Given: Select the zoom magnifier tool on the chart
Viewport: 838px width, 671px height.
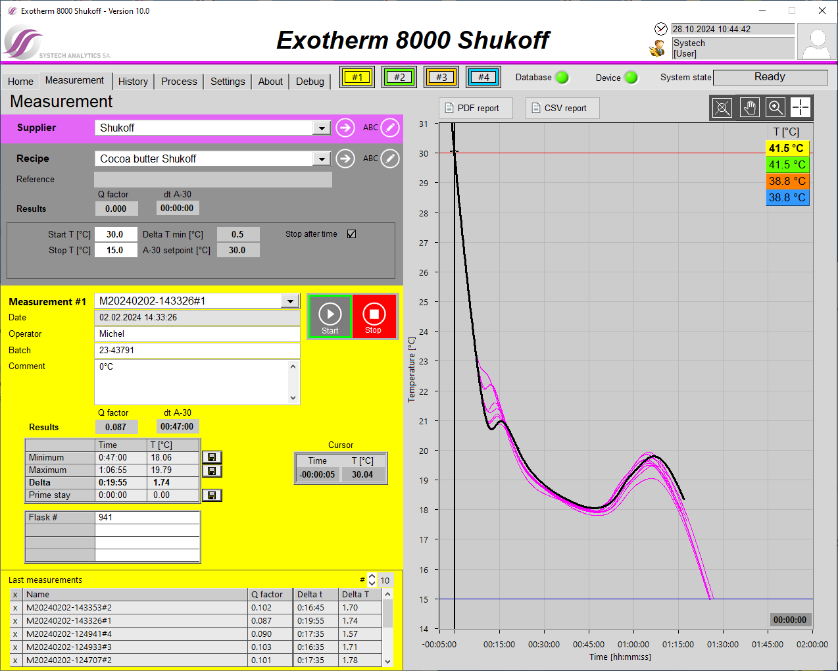Looking at the screenshot, I should pos(776,108).
